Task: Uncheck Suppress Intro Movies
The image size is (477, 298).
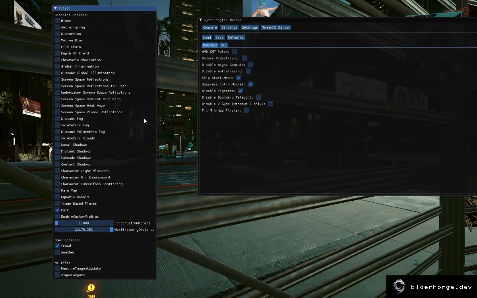Action: (250, 84)
